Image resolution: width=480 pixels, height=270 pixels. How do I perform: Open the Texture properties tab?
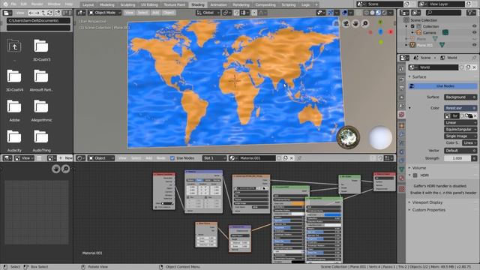coord(402,189)
